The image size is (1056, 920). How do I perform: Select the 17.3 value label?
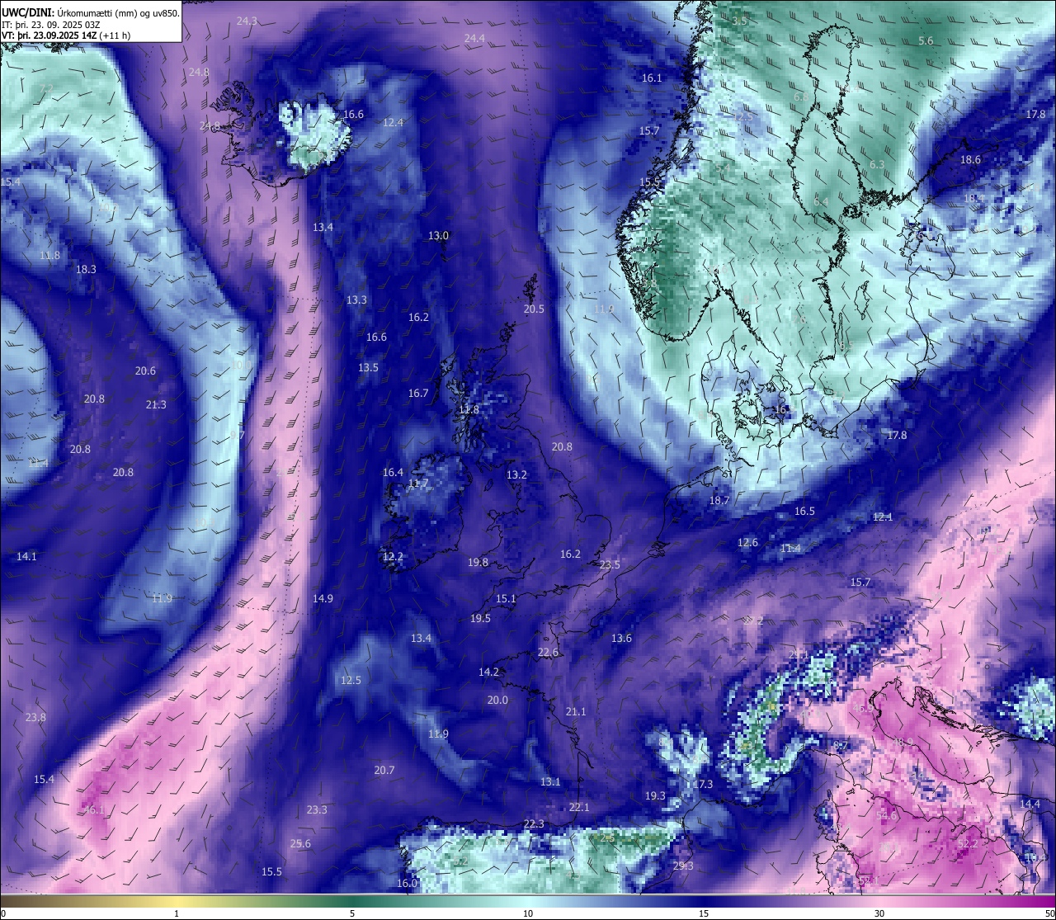point(703,784)
